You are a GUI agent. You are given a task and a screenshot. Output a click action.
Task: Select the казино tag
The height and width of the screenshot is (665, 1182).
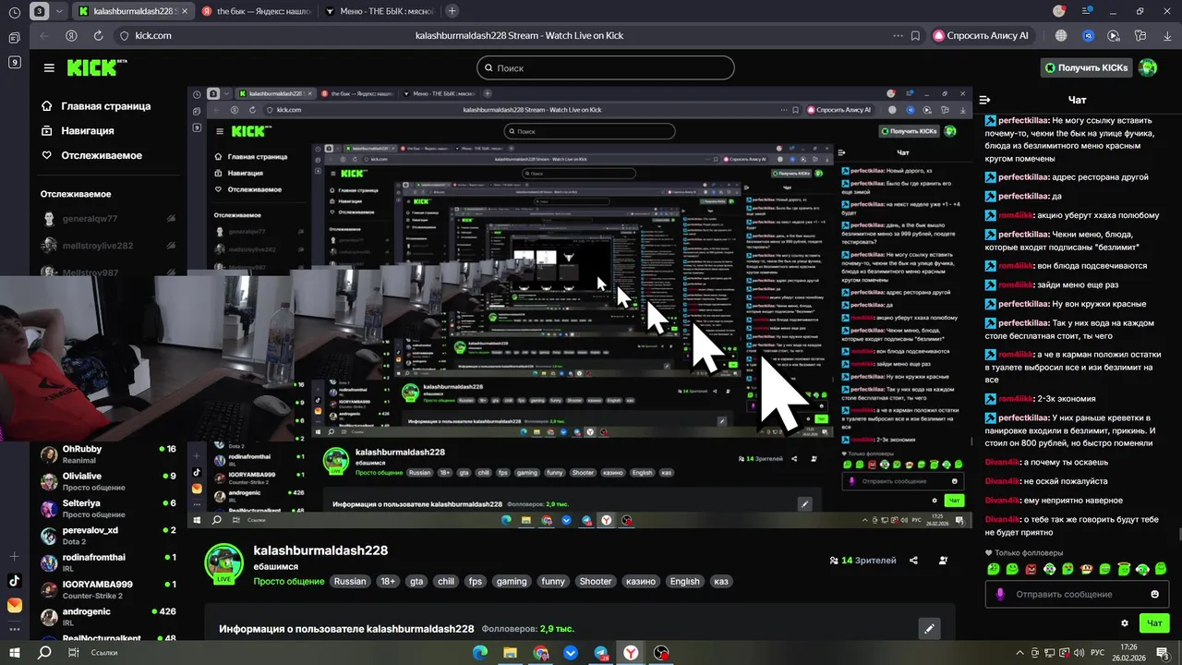pyautogui.click(x=640, y=581)
